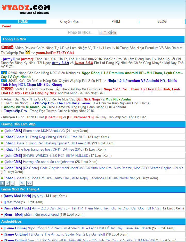Open Share code MXH Vina4u V3 post
The height and width of the screenshot is (242, 186).
click(x=44, y=131)
